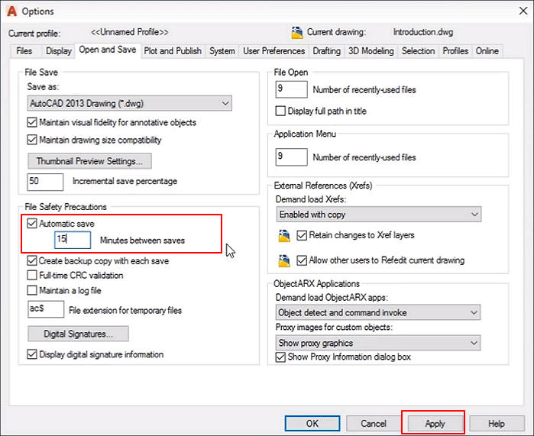Image resolution: width=534 pixels, height=436 pixels.
Task: Expand Proxy images for custom objects dropdown
Action: pos(378,343)
